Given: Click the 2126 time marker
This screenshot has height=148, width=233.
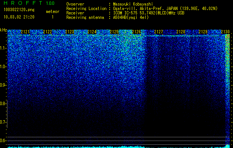Looking at the screenshot, I should [136, 32].
